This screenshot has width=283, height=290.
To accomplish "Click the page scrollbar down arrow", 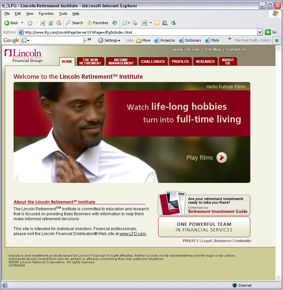I will tap(278, 277).
